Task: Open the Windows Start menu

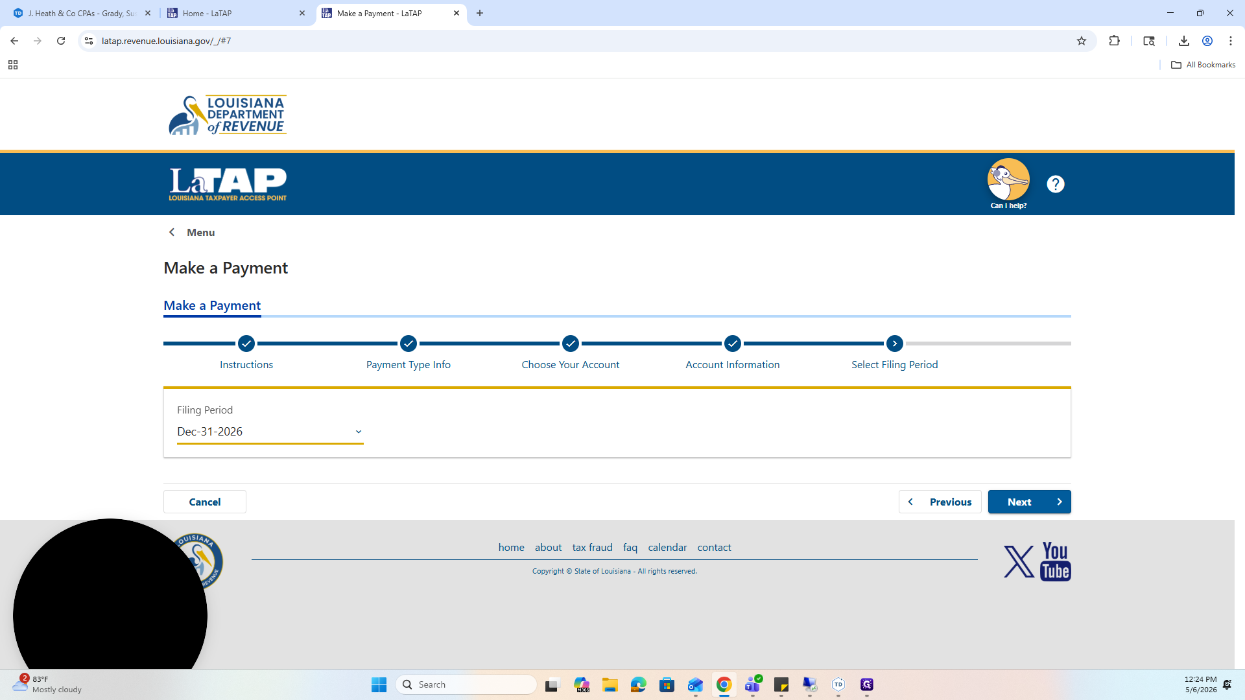Action: tap(379, 684)
